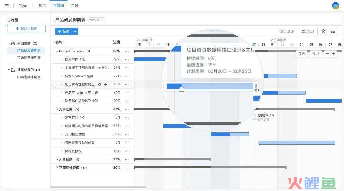Open more options for 人事招聘 group
344x191 pixels.
[127, 159]
